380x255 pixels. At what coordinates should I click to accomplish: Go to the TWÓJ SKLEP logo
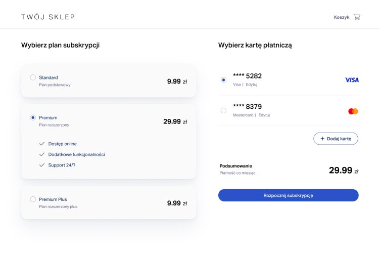pos(48,17)
